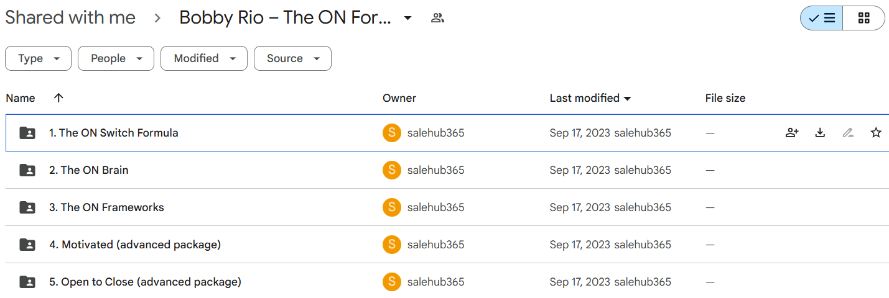Click salehub365 avatar in The ON Frameworks row
This screenshot has width=889, height=298.
(x=391, y=207)
